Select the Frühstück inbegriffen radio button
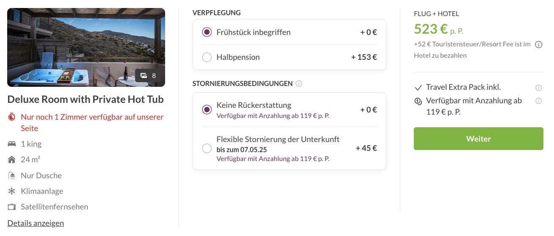 click(207, 32)
